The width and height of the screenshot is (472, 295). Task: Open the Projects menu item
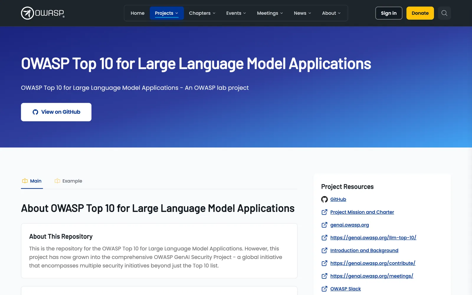click(x=167, y=13)
